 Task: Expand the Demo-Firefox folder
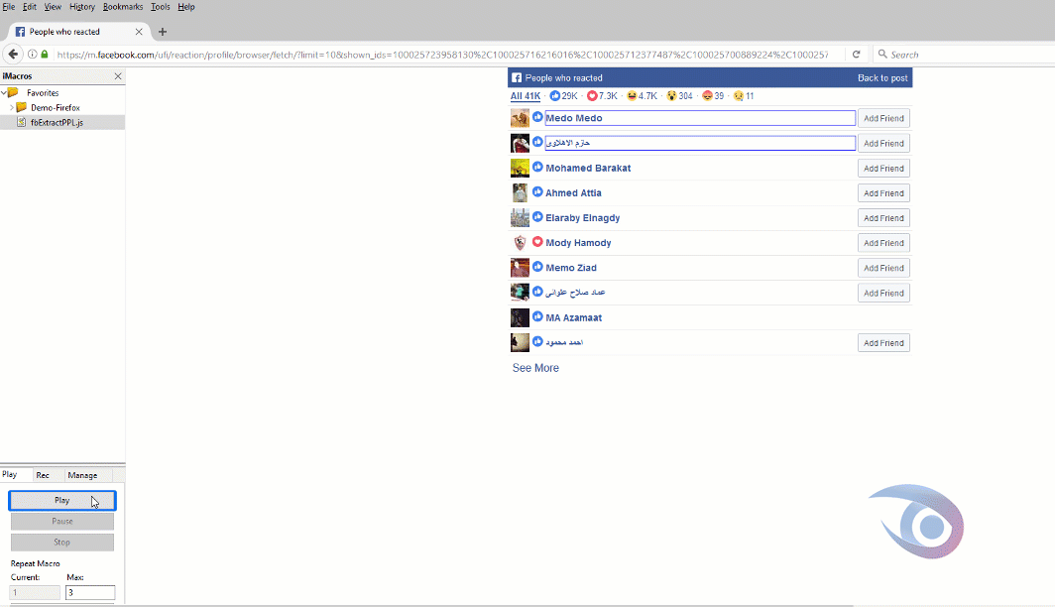(x=11, y=107)
